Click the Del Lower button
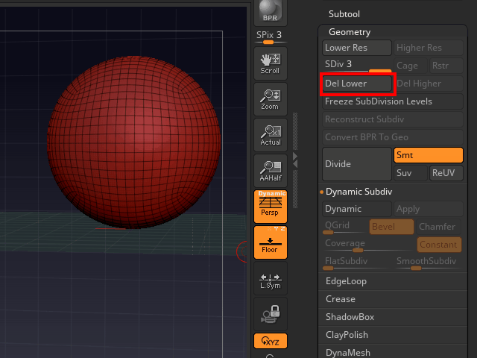The height and width of the screenshot is (358, 477). pyautogui.click(x=356, y=84)
